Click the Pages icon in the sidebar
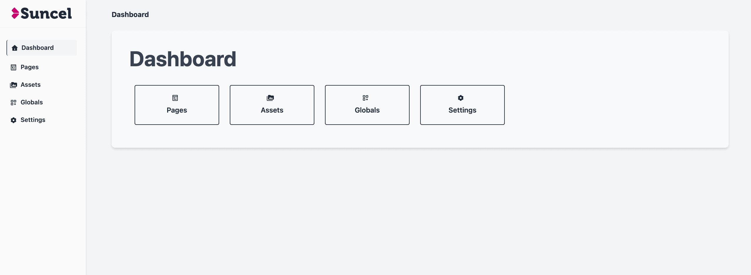The height and width of the screenshot is (275, 751). pyautogui.click(x=14, y=67)
